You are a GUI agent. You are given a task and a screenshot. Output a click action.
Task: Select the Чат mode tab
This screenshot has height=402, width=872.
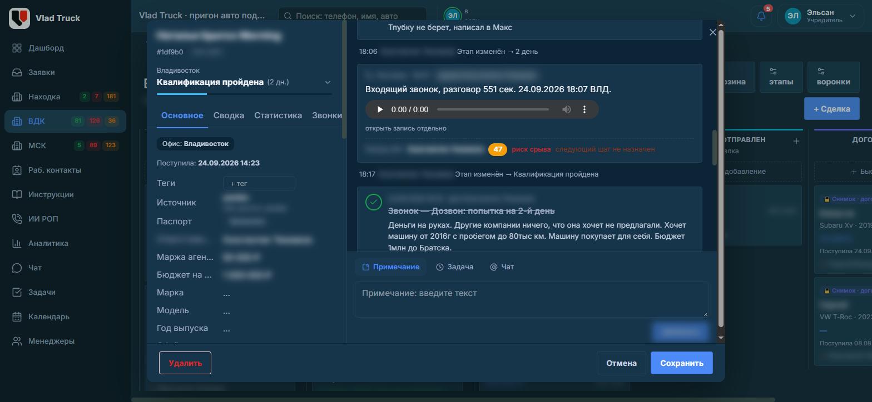point(502,267)
